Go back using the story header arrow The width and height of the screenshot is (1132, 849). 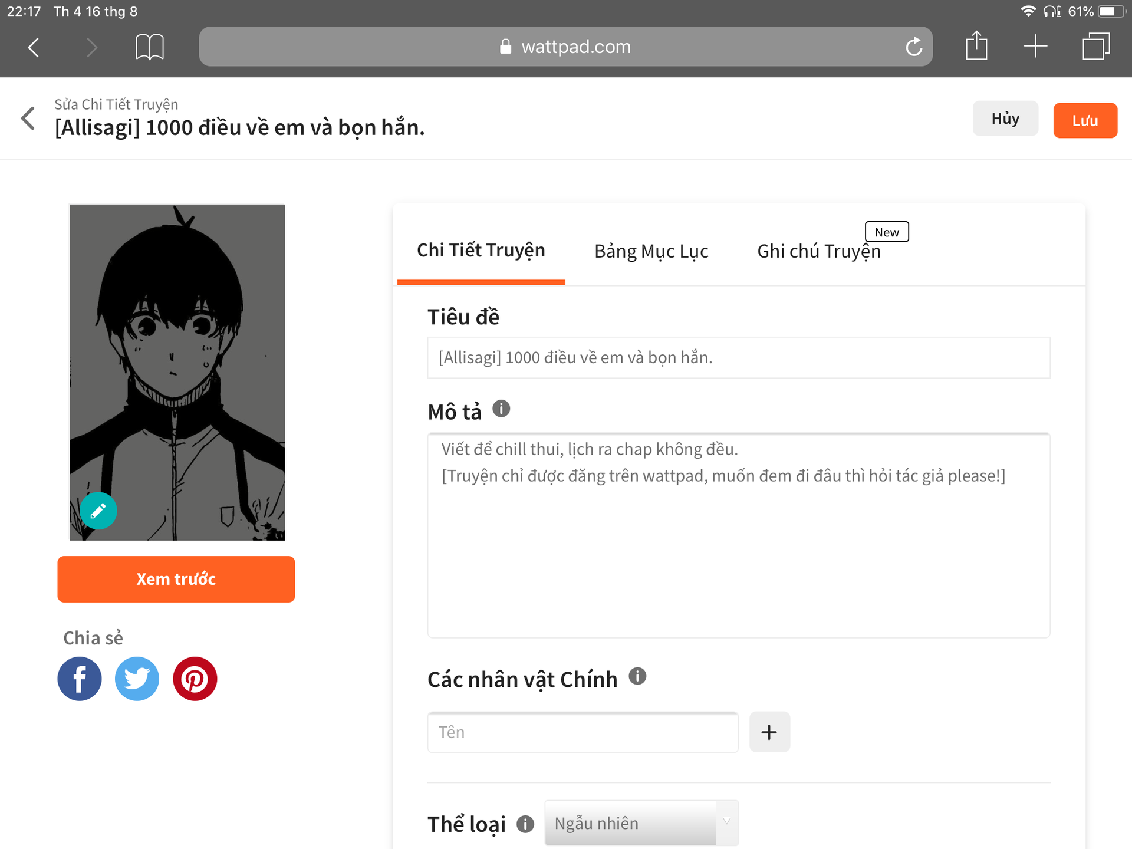tap(28, 119)
